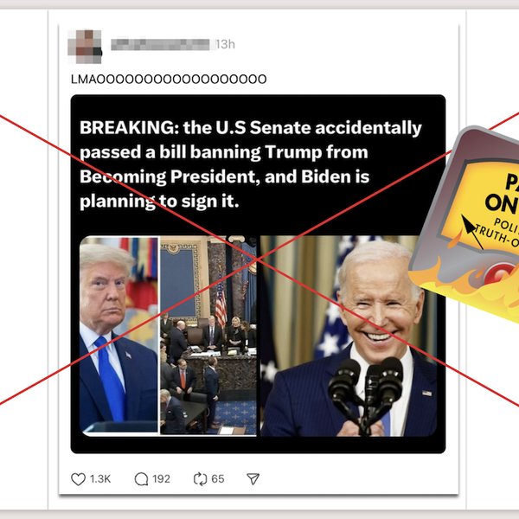Click the microphones in Biden photo
Screen dimensions: 519x519
pyautogui.click(x=366, y=392)
